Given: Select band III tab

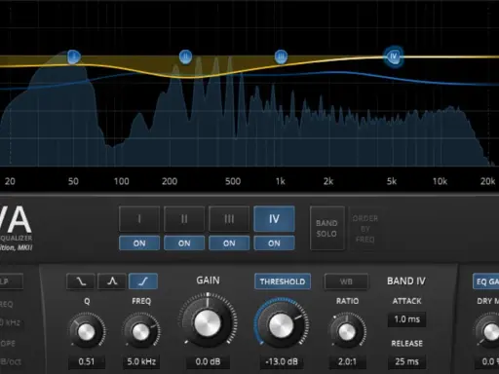Looking at the screenshot, I should point(229,219).
